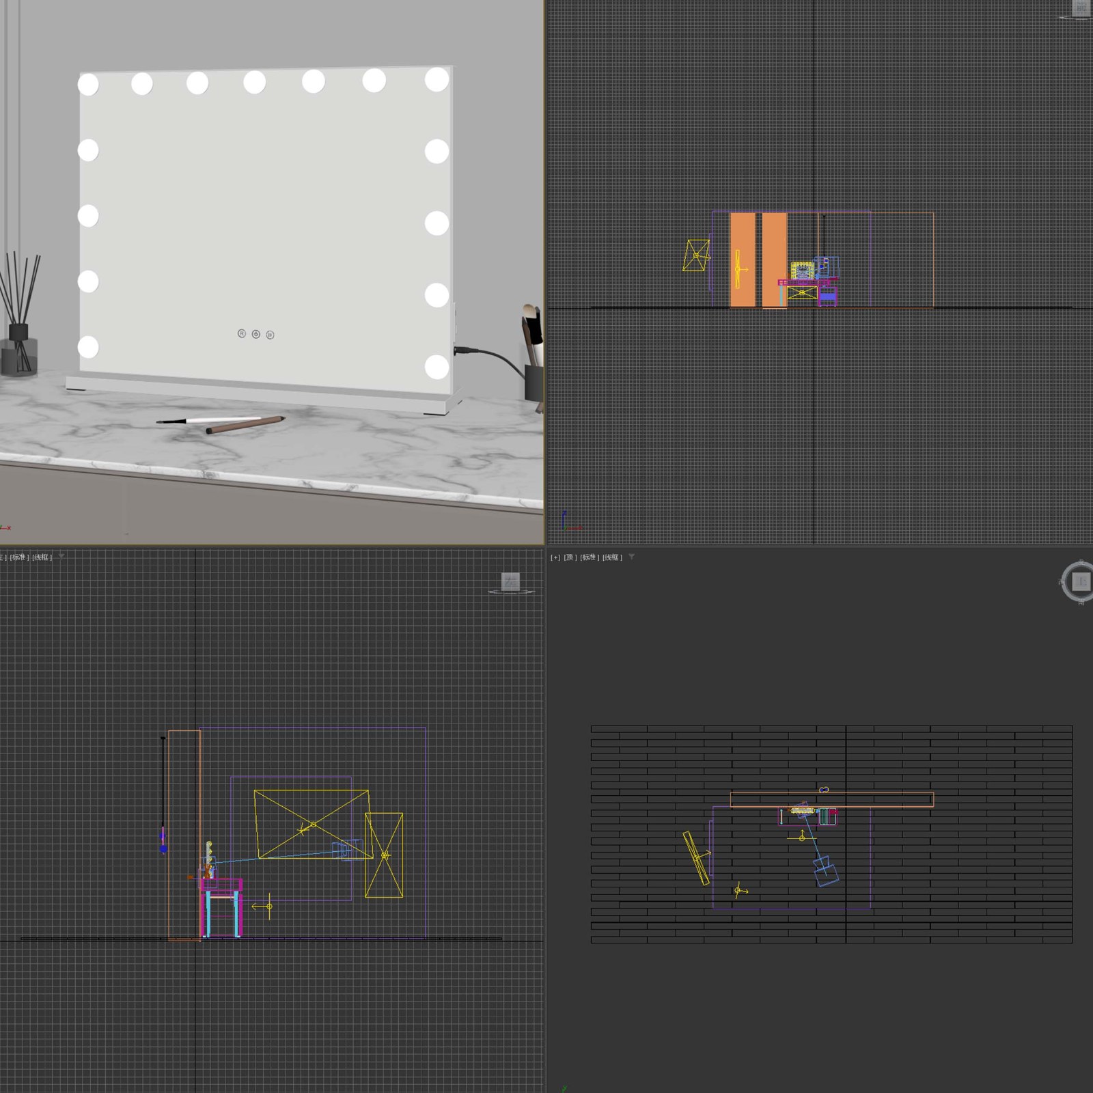
Task: Click the ViewCube face in left viewport
Action: click(510, 581)
